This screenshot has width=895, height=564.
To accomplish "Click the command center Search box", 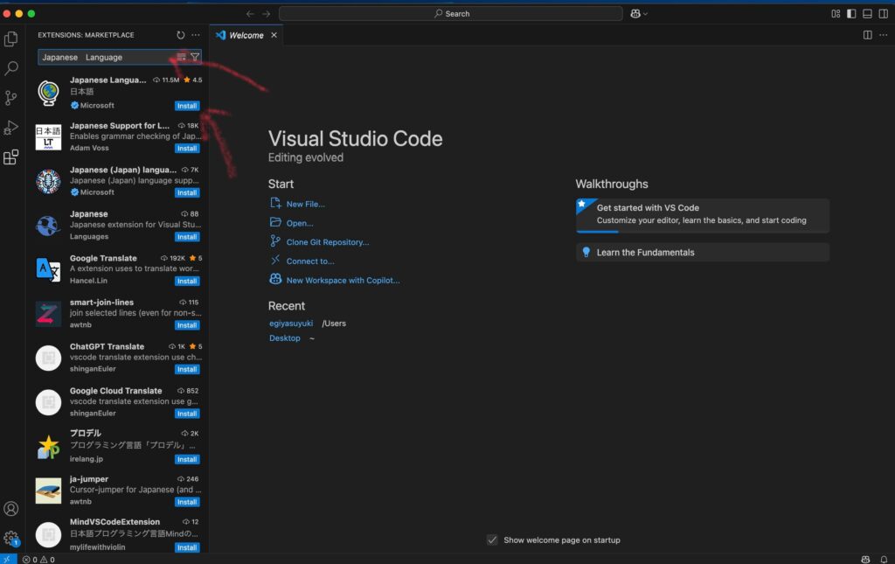I will pyautogui.click(x=451, y=14).
